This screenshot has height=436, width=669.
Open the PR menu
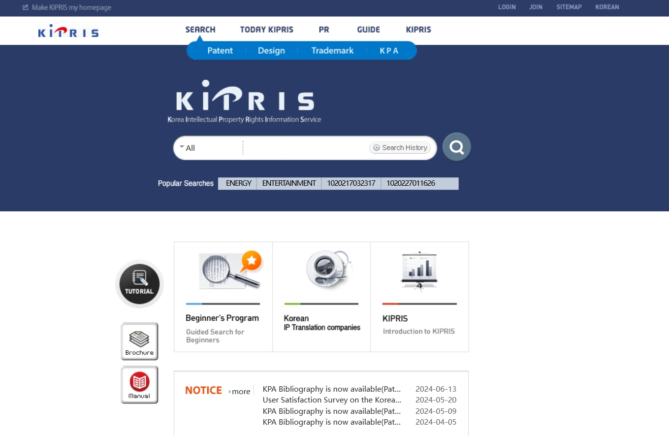click(x=324, y=30)
